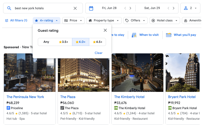This screenshot has width=204, height=128.
Task: Click the When to visit calendar icon
Action: (134, 35)
